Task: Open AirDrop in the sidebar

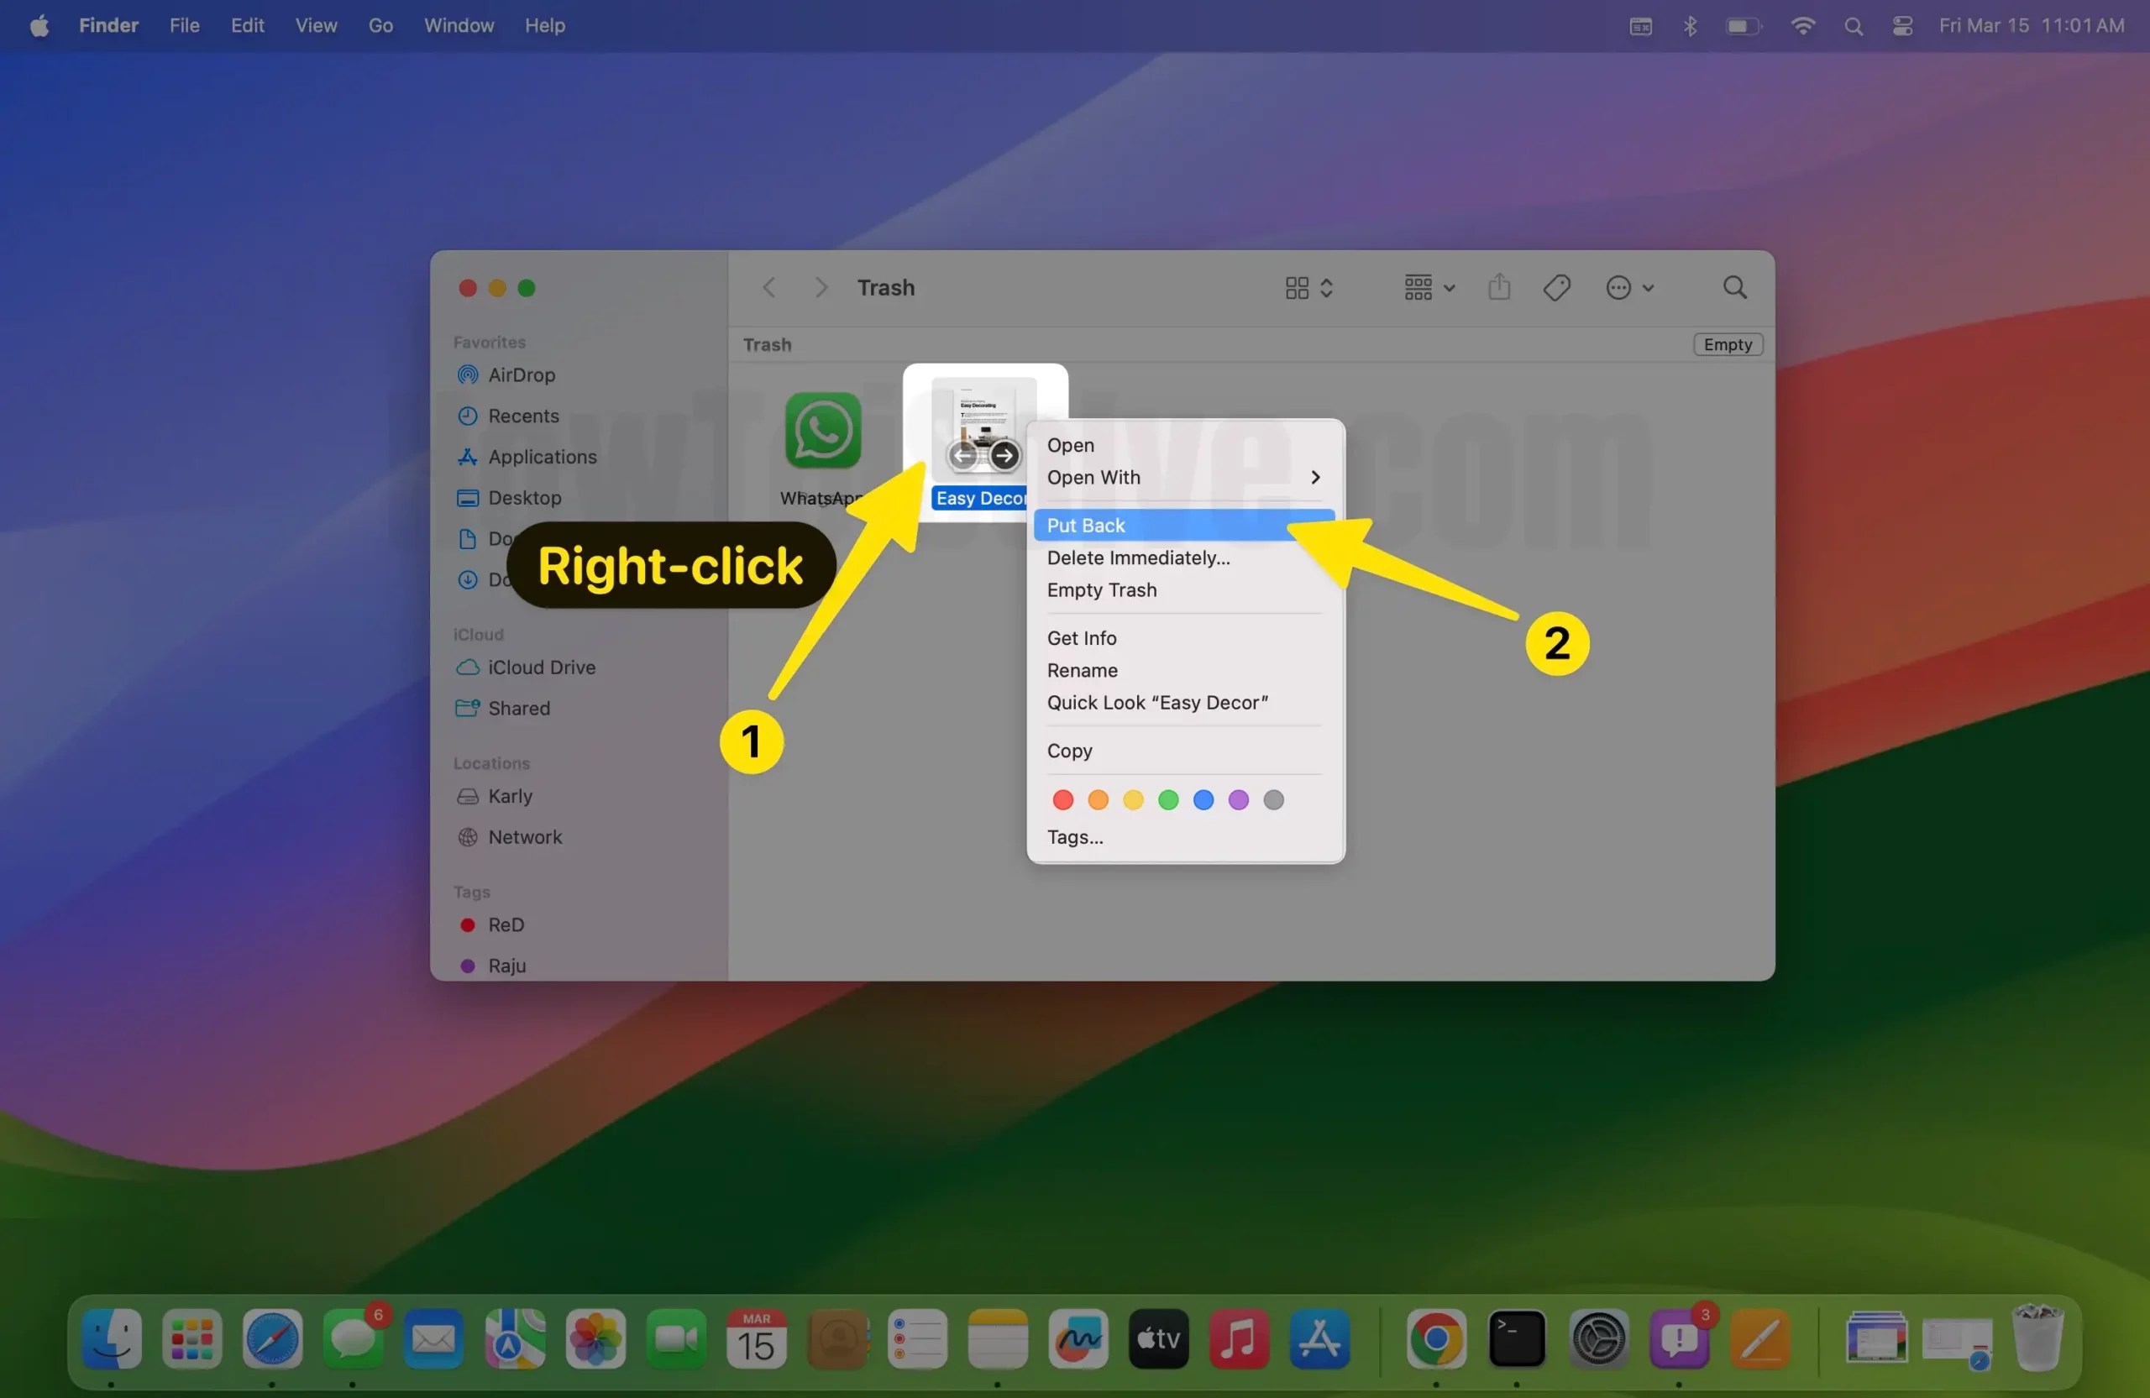Action: (x=522, y=374)
